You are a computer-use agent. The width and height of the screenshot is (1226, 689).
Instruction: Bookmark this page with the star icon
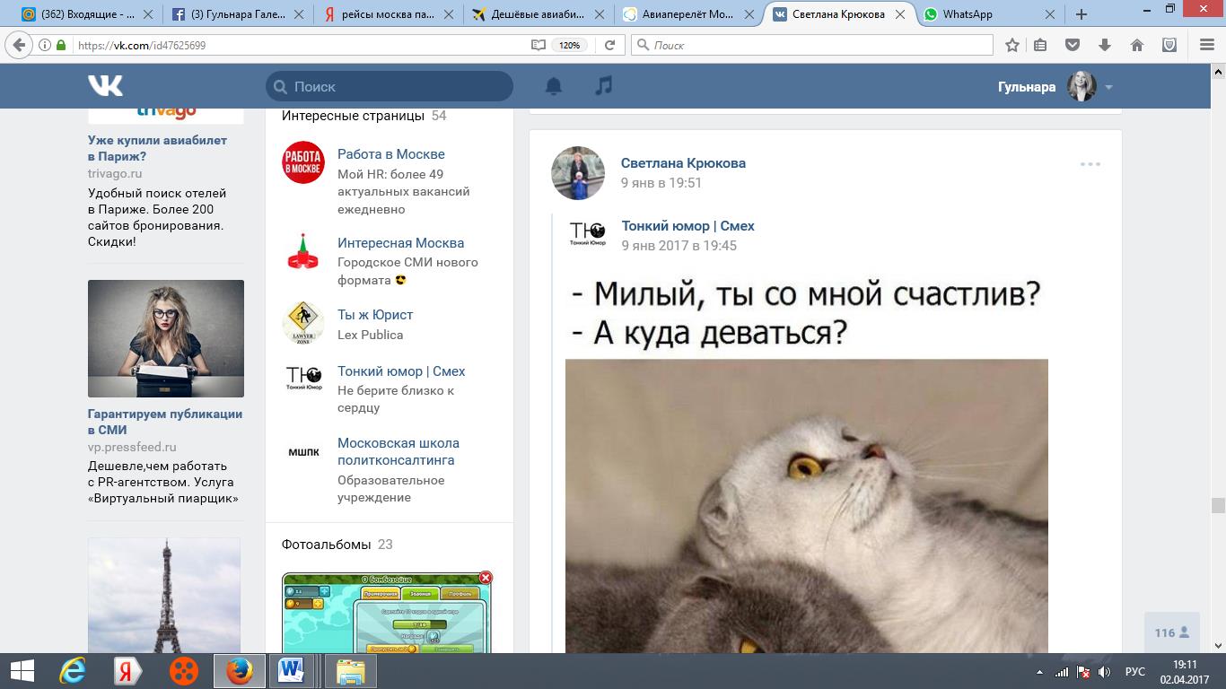pyautogui.click(x=1012, y=45)
